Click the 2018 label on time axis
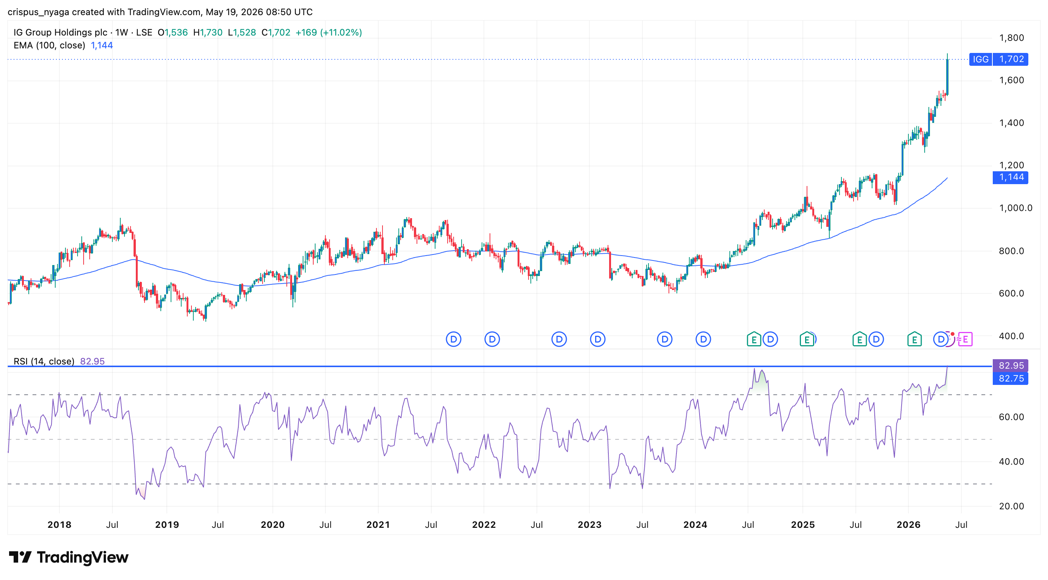The image size is (1048, 580). (59, 525)
